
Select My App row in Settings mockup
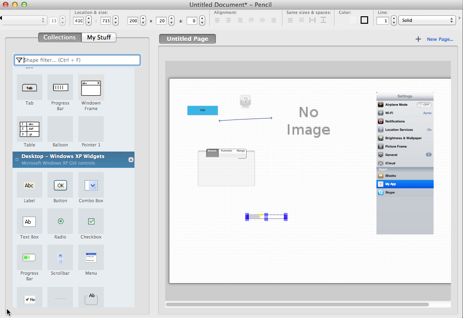[x=405, y=184]
